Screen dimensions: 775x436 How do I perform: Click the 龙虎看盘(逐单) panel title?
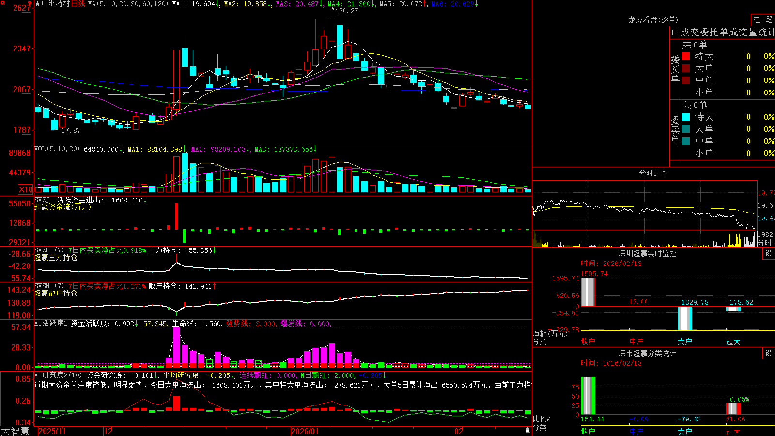653,20
